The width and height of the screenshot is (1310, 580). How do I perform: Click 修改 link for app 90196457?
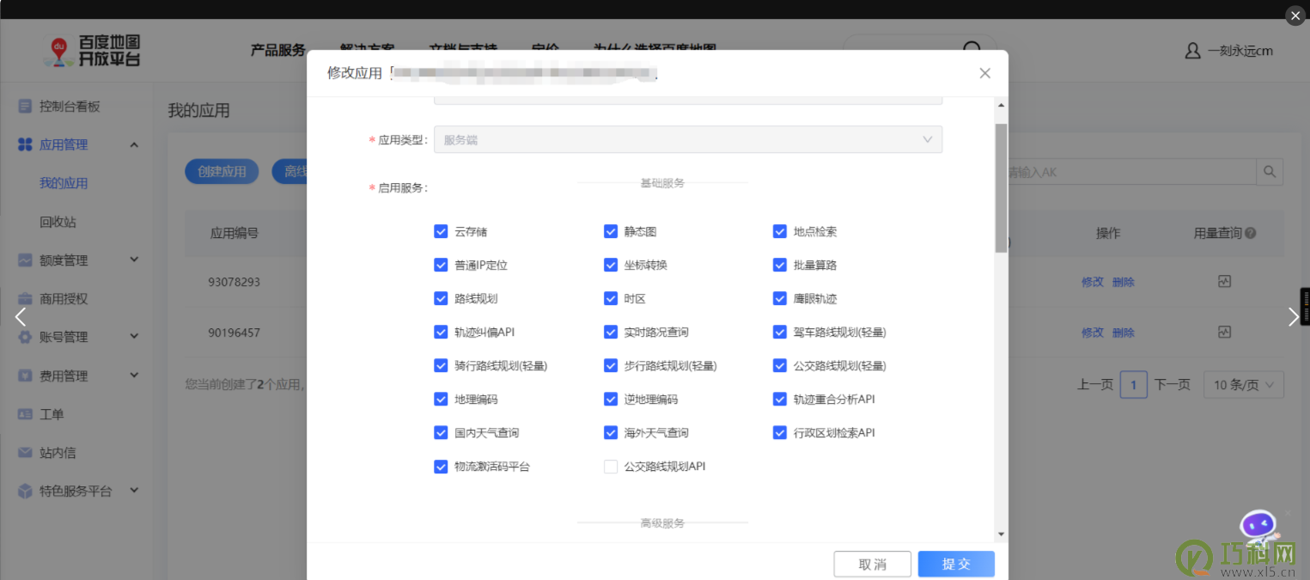click(1093, 333)
